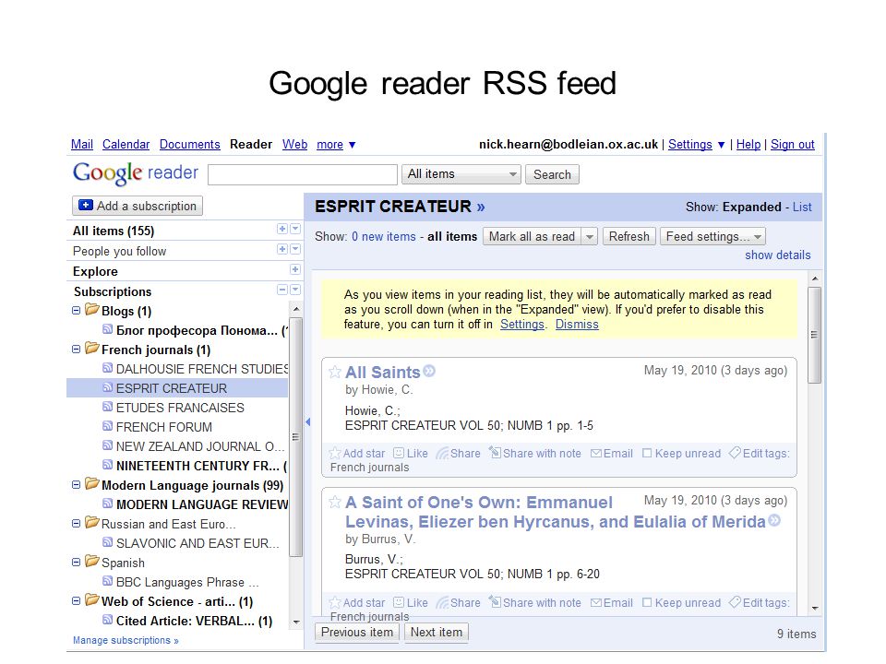Viewport: 886px width, 664px height.
Task: Open the Web link
Action: [x=295, y=145]
